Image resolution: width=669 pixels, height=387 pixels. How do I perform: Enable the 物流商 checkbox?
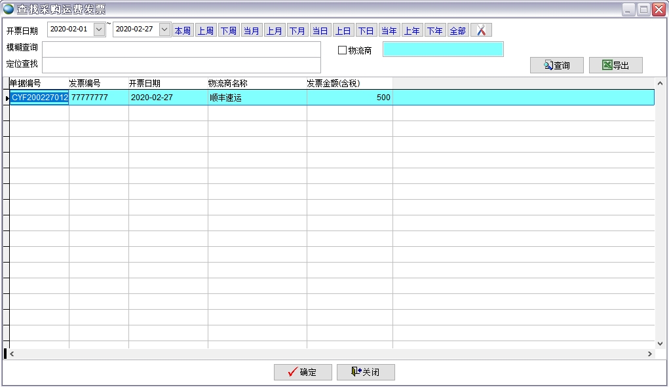pos(342,50)
